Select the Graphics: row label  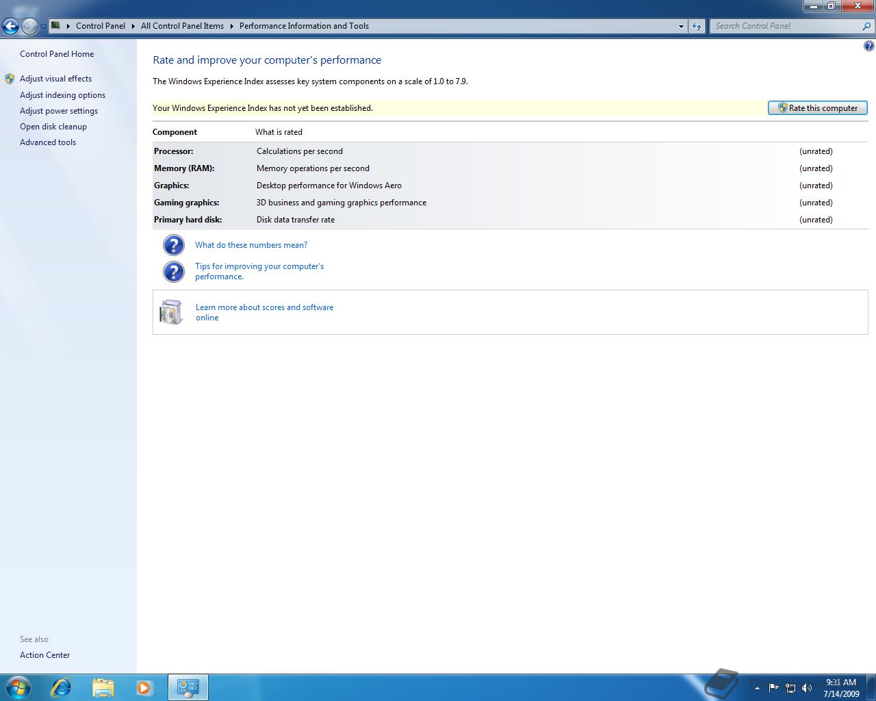tap(171, 186)
